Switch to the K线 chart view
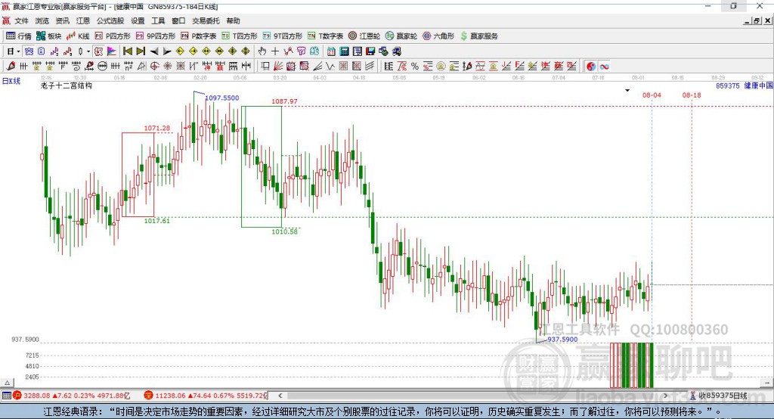Image resolution: width=774 pixels, height=419 pixels. tap(78, 36)
